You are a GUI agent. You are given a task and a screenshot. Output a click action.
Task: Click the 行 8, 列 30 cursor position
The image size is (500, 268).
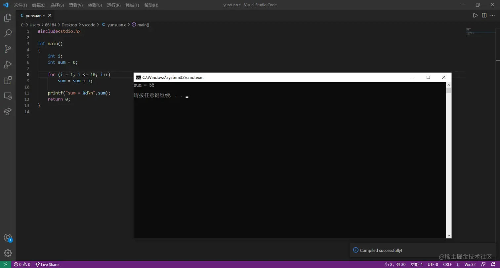tap(395, 264)
